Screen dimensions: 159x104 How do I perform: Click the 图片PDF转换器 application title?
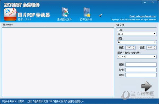tap(34, 15)
